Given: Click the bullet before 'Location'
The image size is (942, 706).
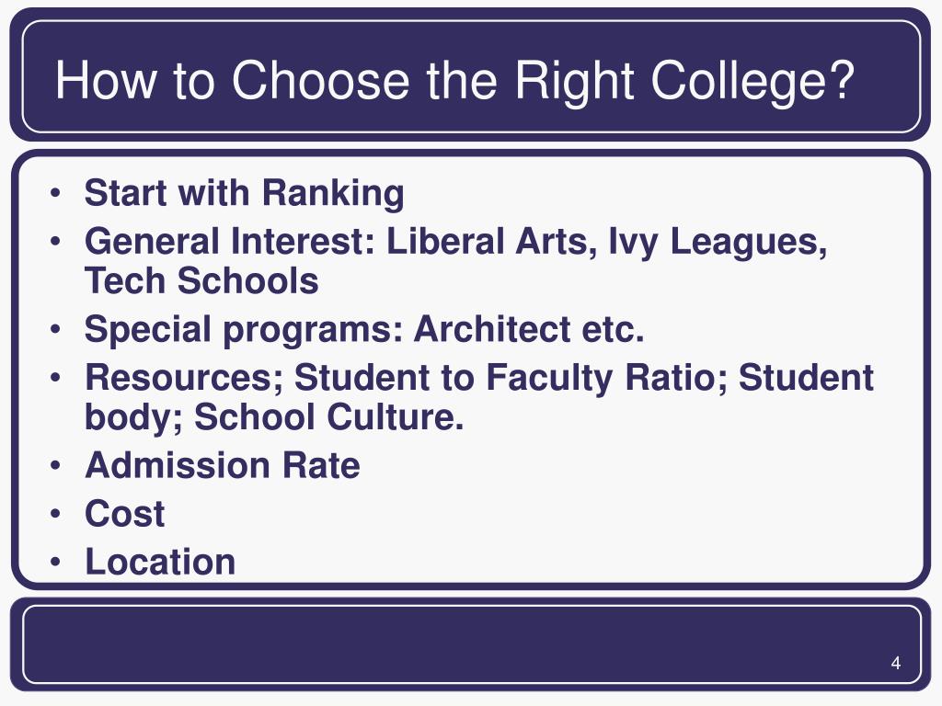Looking at the screenshot, I should (x=55, y=563).
